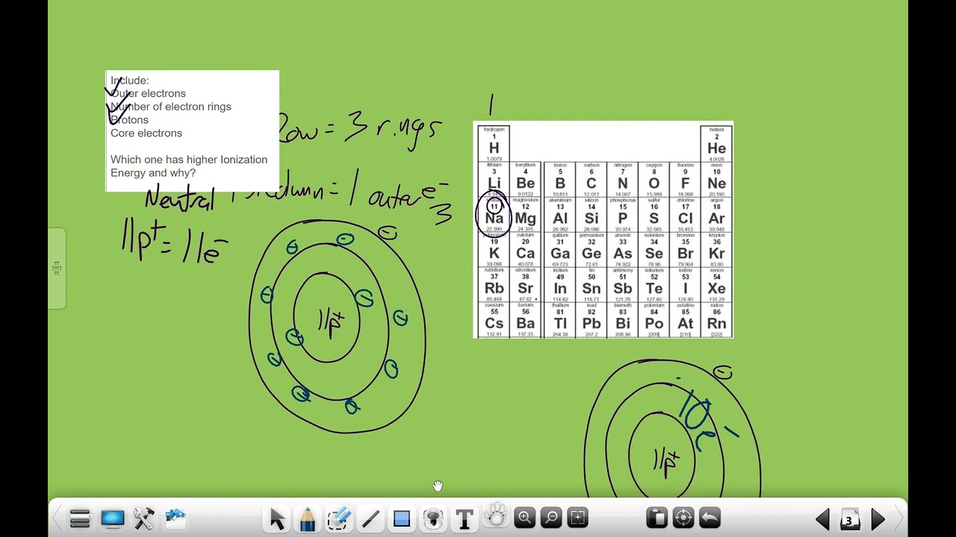Select the arrow pointer tool
Image resolution: width=956 pixels, height=537 pixels.
click(x=277, y=518)
